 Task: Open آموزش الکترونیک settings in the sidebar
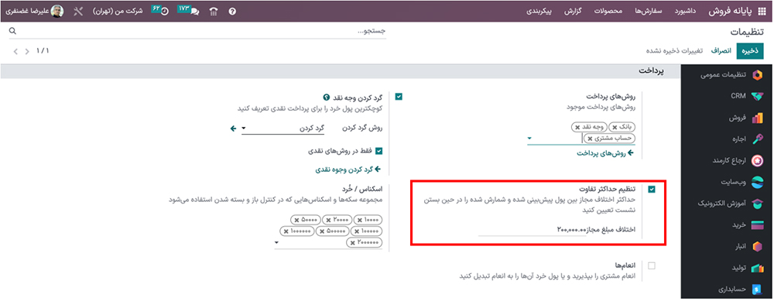click(726, 204)
